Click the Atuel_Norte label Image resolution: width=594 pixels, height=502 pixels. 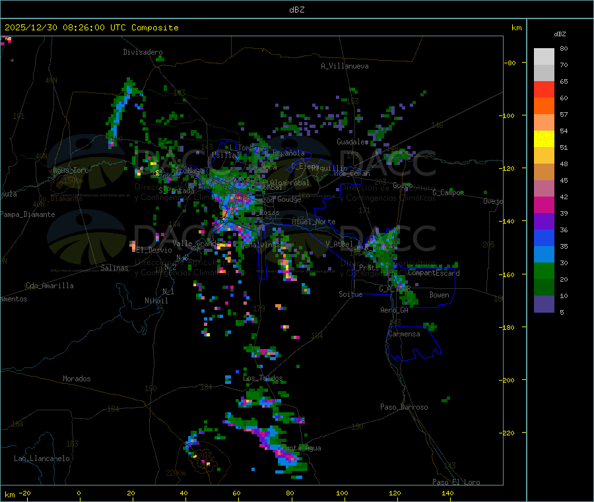(x=313, y=222)
